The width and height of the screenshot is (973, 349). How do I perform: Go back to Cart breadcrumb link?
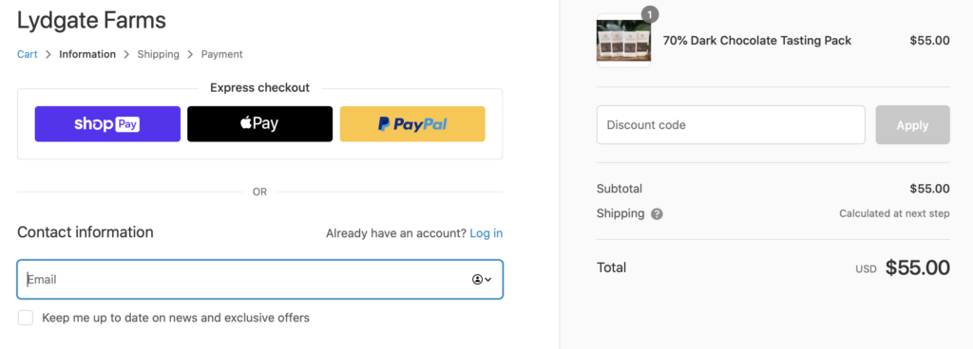(x=28, y=54)
